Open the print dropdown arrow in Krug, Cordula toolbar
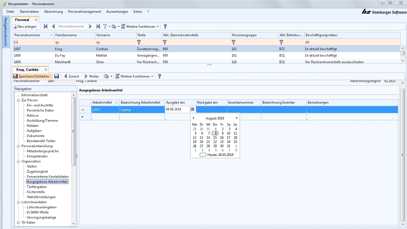The image size is (407, 229). pyautogui.click(x=111, y=76)
